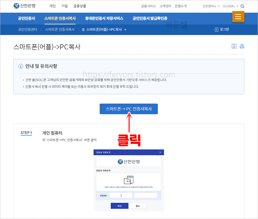
Task: Go to 스마트폰 인증서복사 breadcrumb link
Action: tap(60, 30)
